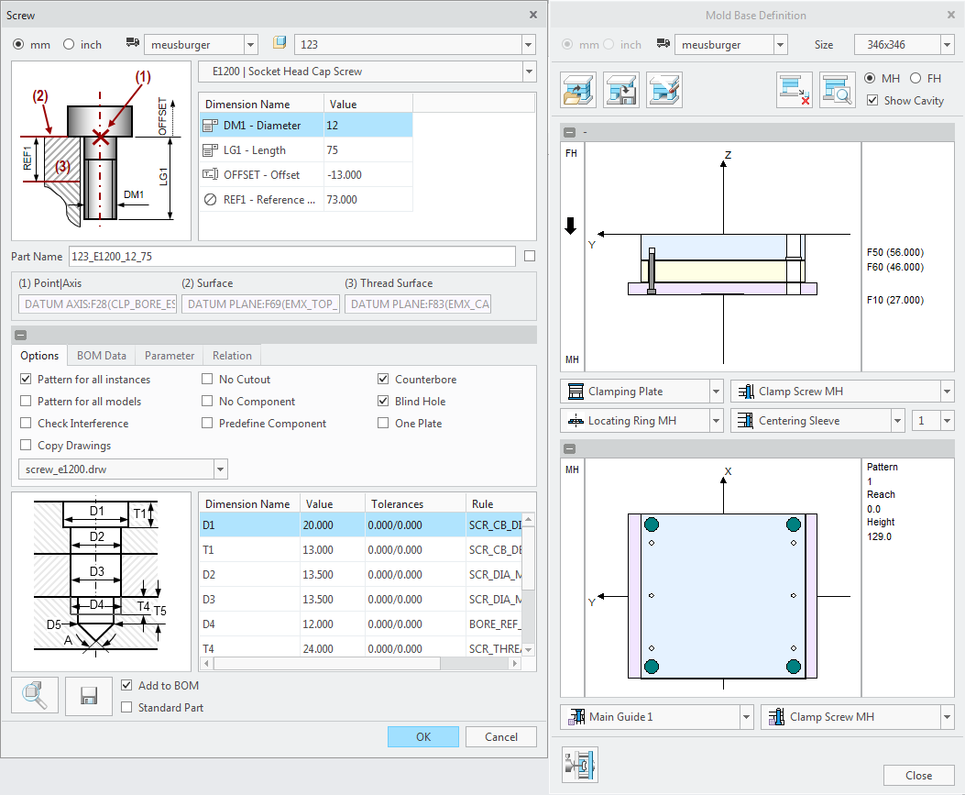Select the FH radio button
This screenshot has width=965, height=795.
916,79
